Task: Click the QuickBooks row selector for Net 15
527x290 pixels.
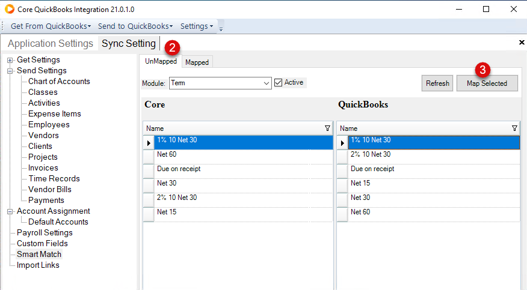Action: point(342,186)
